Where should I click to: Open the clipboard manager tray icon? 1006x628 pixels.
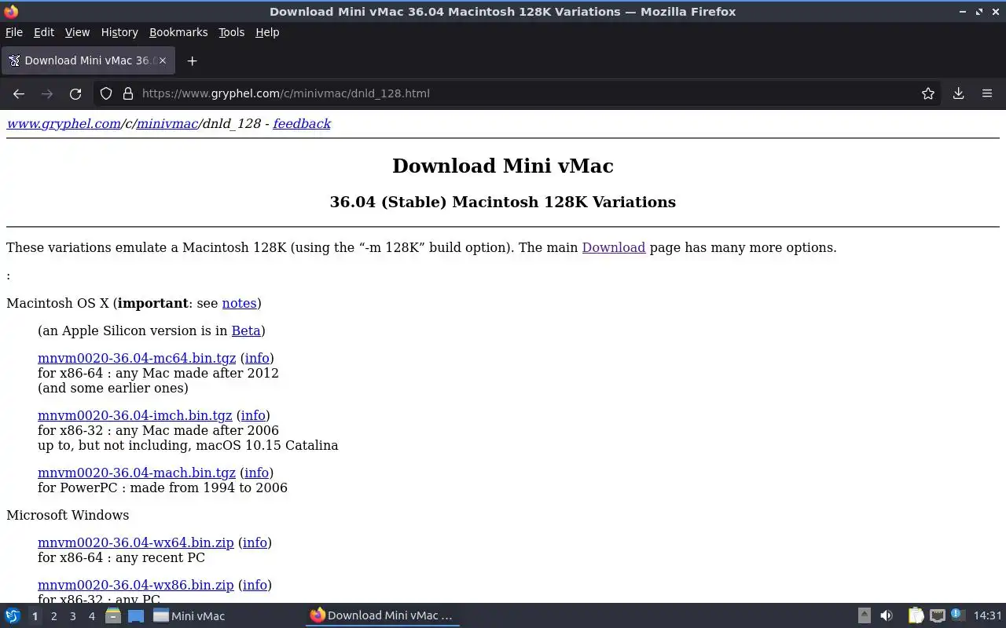coord(916,615)
